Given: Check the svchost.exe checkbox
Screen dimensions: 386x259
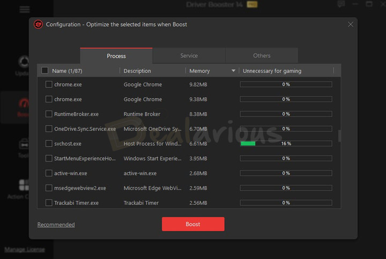Looking at the screenshot, I should (49, 143).
